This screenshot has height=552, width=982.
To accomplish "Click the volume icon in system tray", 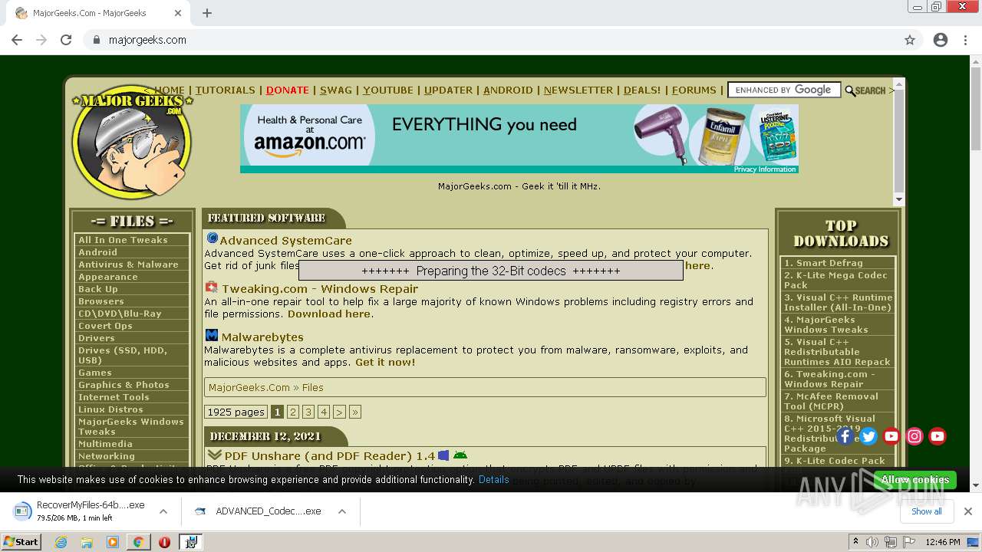I will coord(872,542).
